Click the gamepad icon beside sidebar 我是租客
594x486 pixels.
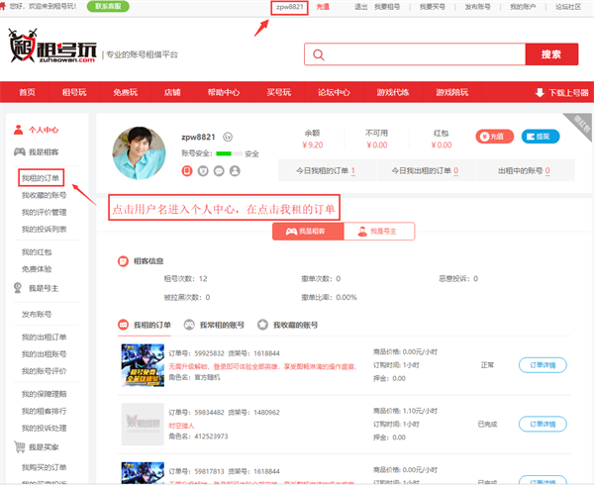click(x=19, y=151)
